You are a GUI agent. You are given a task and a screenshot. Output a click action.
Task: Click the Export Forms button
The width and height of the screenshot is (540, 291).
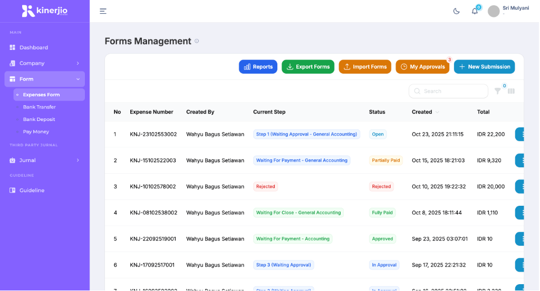[x=308, y=67]
